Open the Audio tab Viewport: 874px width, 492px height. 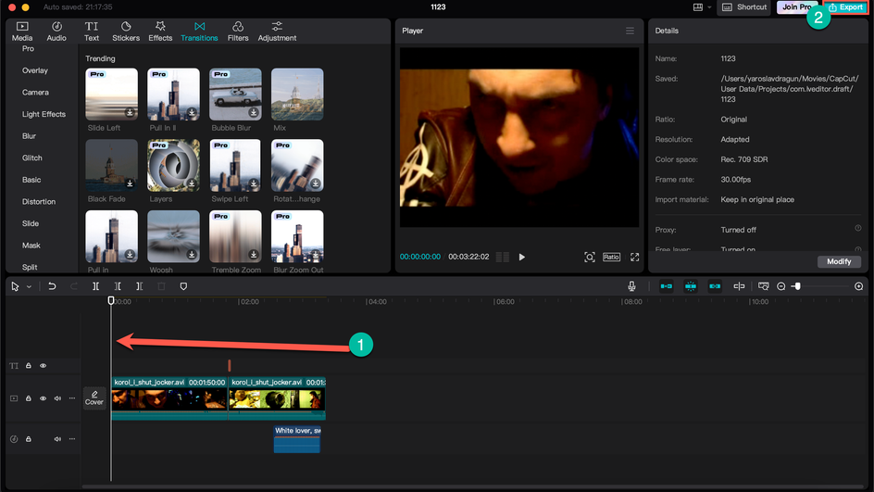tap(56, 32)
